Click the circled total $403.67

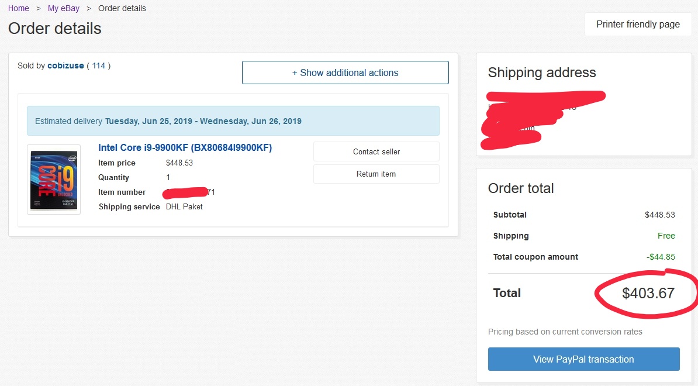(x=648, y=293)
